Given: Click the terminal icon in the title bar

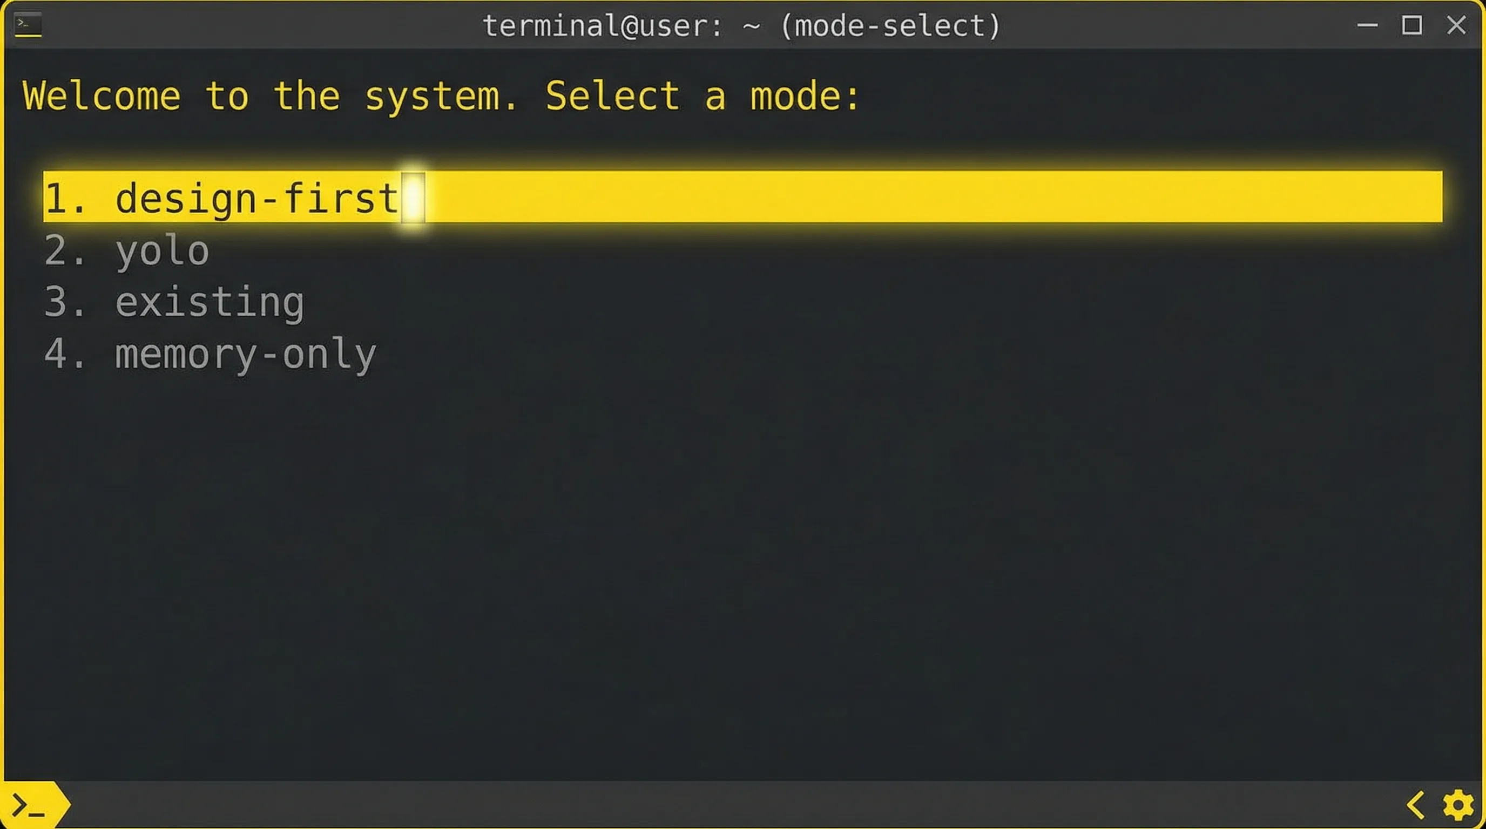Looking at the screenshot, I should [x=27, y=25].
